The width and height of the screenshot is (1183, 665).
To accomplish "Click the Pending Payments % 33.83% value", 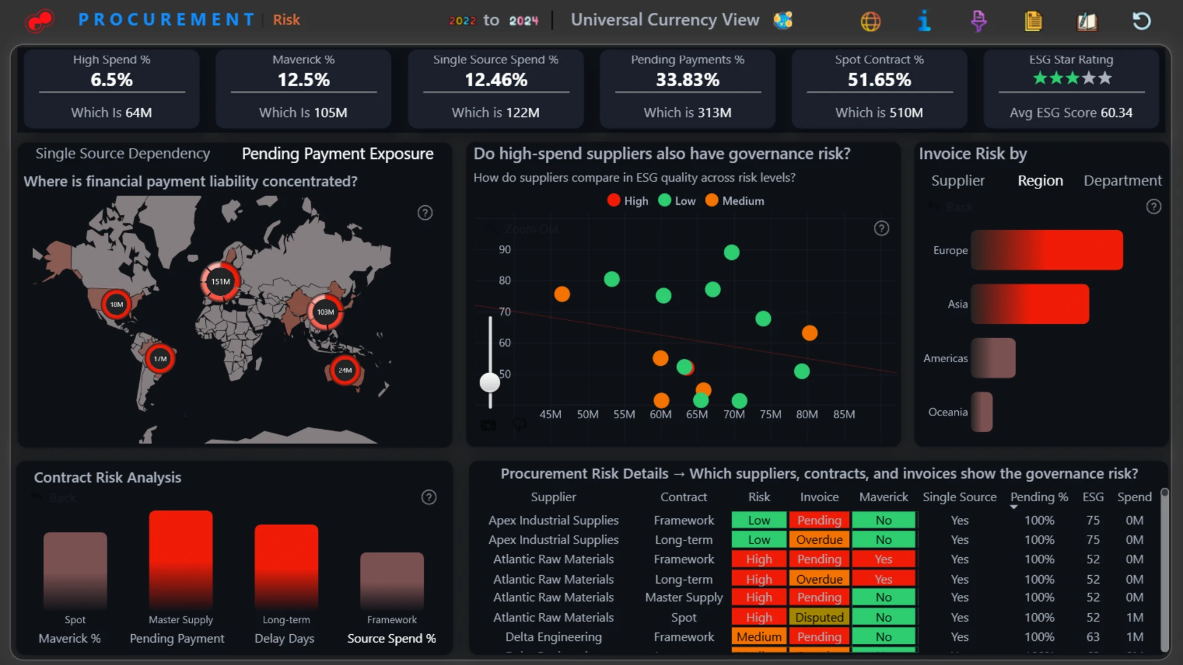I will [688, 80].
